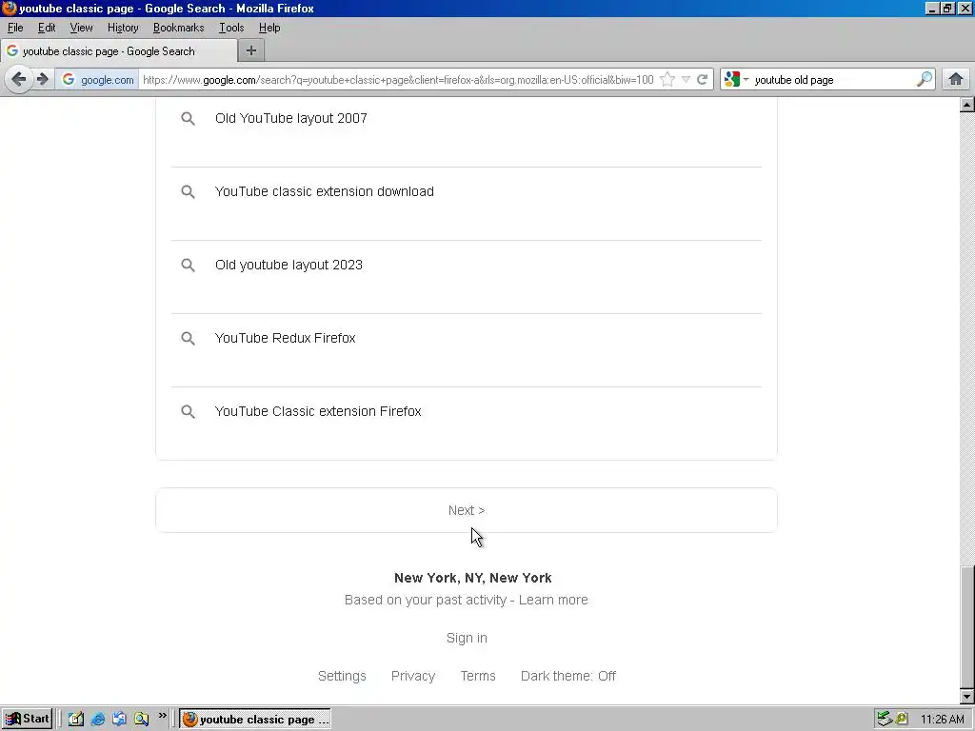Image resolution: width=975 pixels, height=731 pixels.
Task: Click the search bar magnifier icon
Action: pyautogui.click(x=925, y=80)
